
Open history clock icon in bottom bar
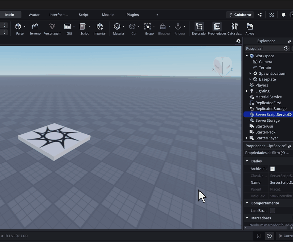[x=269, y=236]
